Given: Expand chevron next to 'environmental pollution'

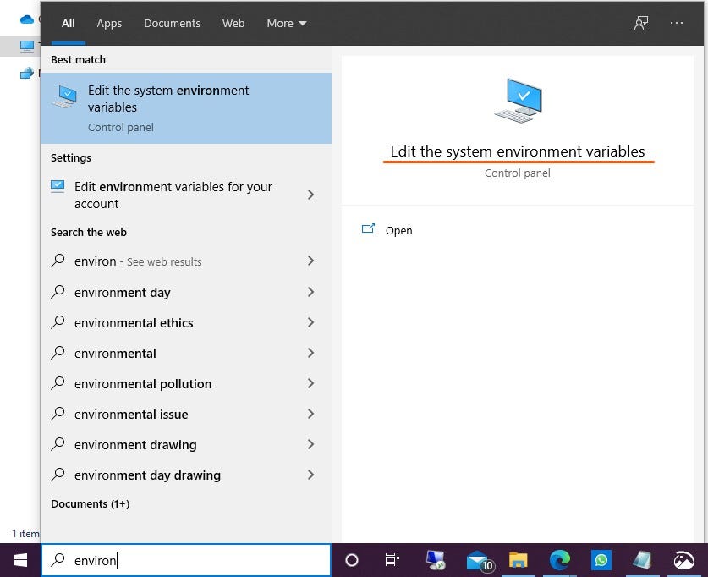Looking at the screenshot, I should (x=310, y=383).
